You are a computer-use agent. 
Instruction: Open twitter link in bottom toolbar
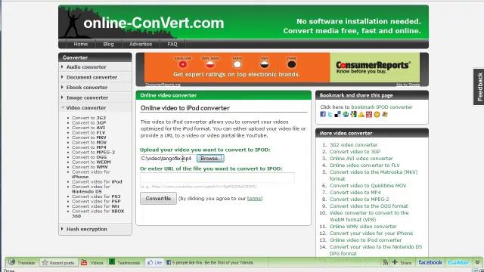(x=458, y=262)
